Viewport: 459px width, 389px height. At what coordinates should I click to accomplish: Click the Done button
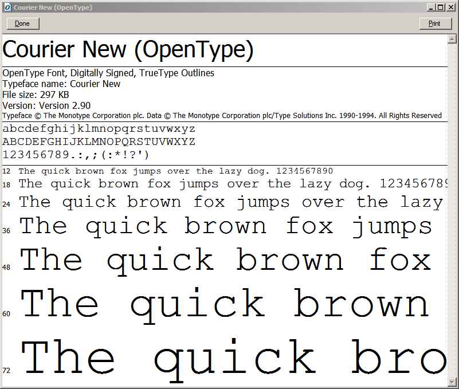(x=23, y=23)
